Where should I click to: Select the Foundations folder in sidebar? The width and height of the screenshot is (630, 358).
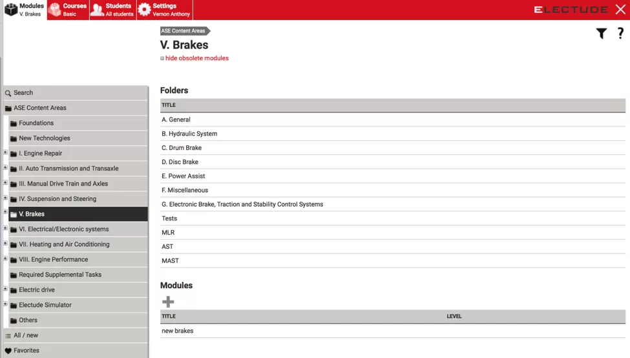tap(36, 123)
